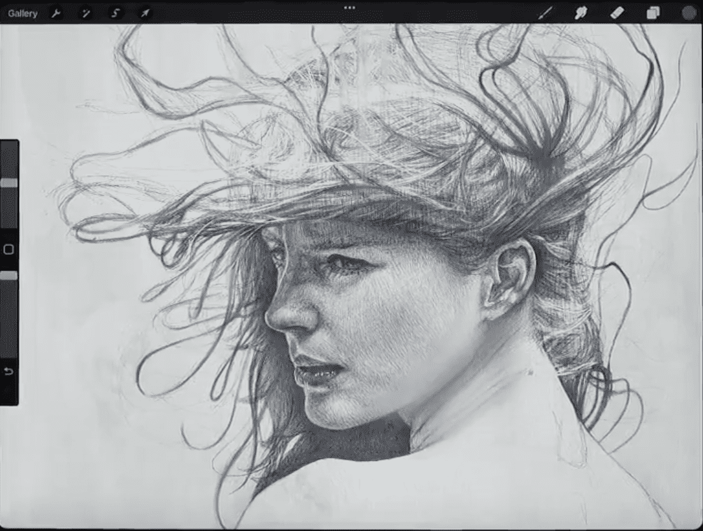This screenshot has height=531, width=703.
Task: Click the brush opacity slider handle
Action: coord(9,276)
